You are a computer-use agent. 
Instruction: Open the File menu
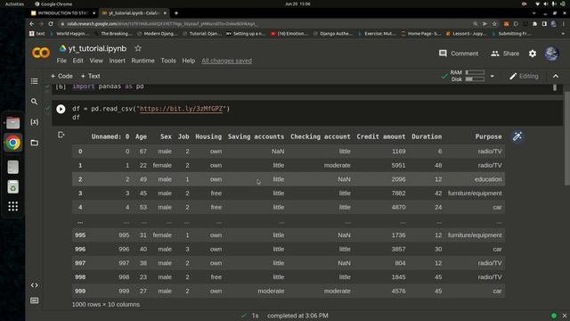point(61,61)
